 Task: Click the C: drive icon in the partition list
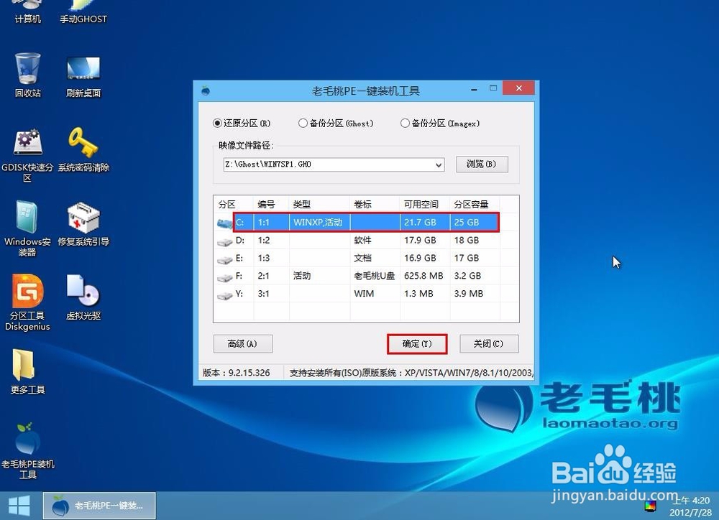point(224,223)
